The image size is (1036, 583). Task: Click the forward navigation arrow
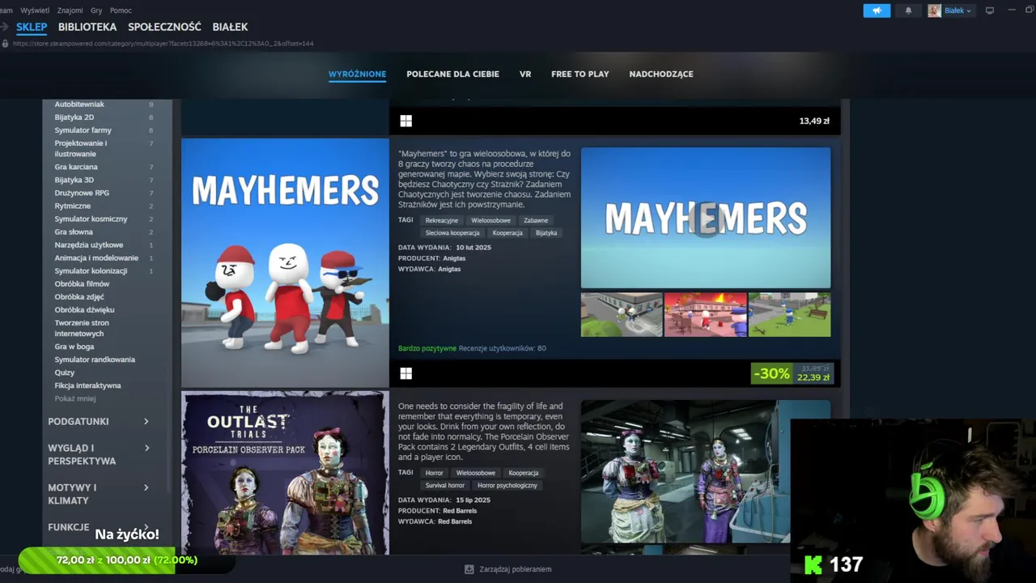tap(4, 27)
